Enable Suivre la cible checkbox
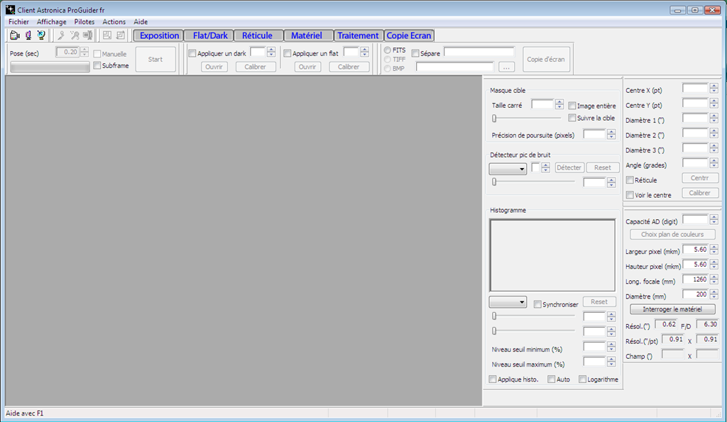 [572, 118]
